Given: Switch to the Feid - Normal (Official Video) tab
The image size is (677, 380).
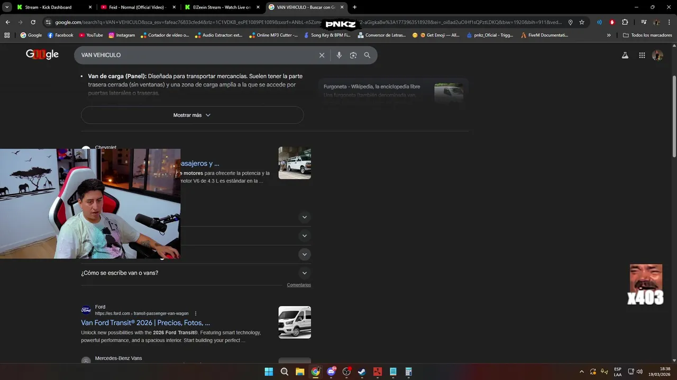Looking at the screenshot, I should 138,7.
